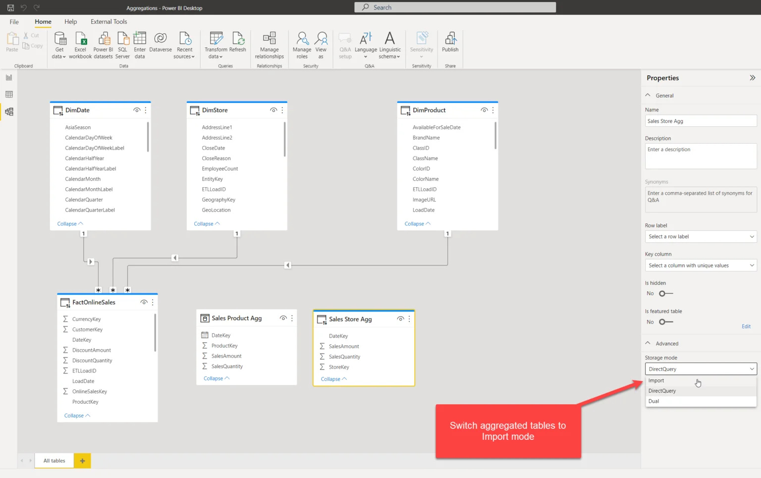The height and width of the screenshot is (478, 761).
Task: Click the DimDate field list scrollbar
Action: 148,137
